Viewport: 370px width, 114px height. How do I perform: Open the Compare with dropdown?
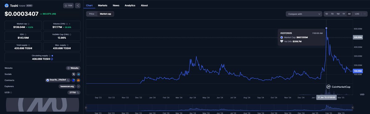[304, 14]
